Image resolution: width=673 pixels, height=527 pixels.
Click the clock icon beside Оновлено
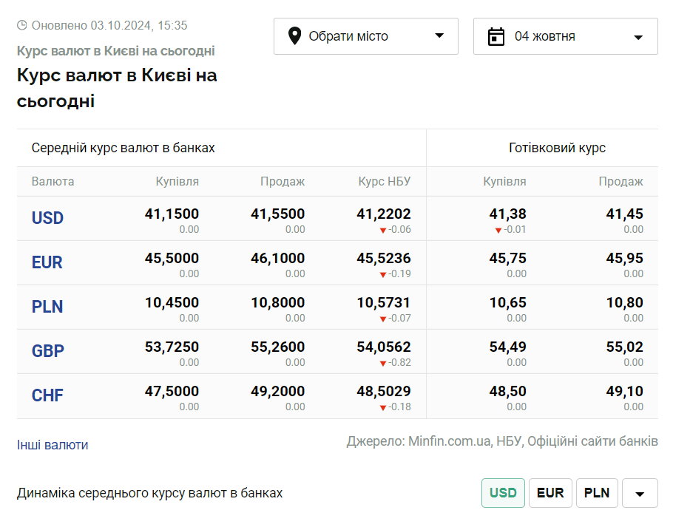click(x=22, y=25)
